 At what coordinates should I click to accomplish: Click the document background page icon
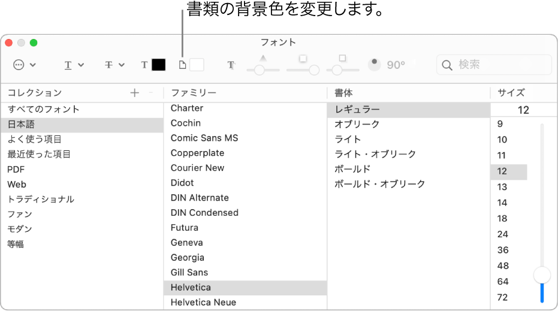183,65
